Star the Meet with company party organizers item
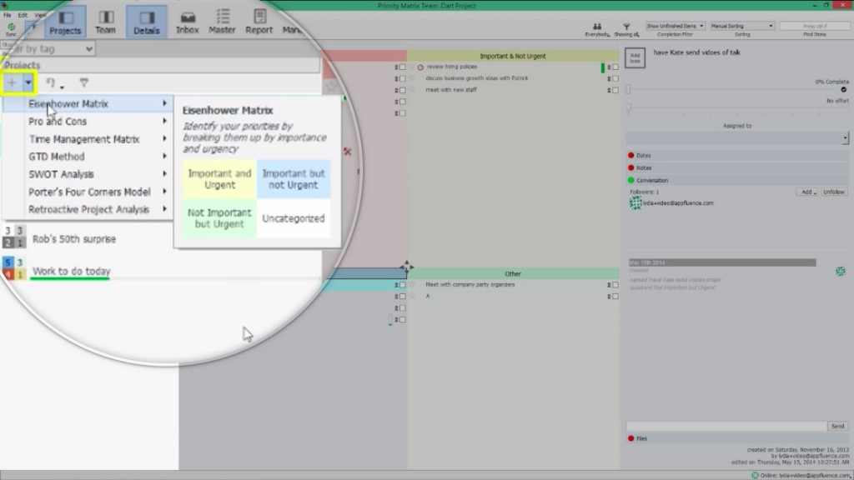854x480 pixels. pos(412,284)
